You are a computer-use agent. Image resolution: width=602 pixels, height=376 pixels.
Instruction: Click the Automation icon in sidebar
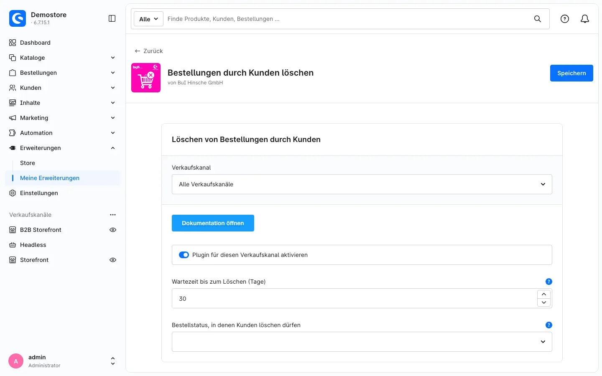click(x=13, y=133)
